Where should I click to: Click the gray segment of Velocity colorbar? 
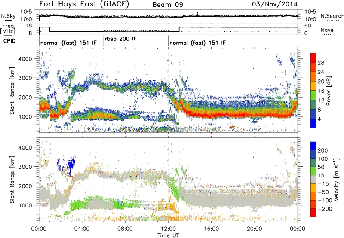313,179
